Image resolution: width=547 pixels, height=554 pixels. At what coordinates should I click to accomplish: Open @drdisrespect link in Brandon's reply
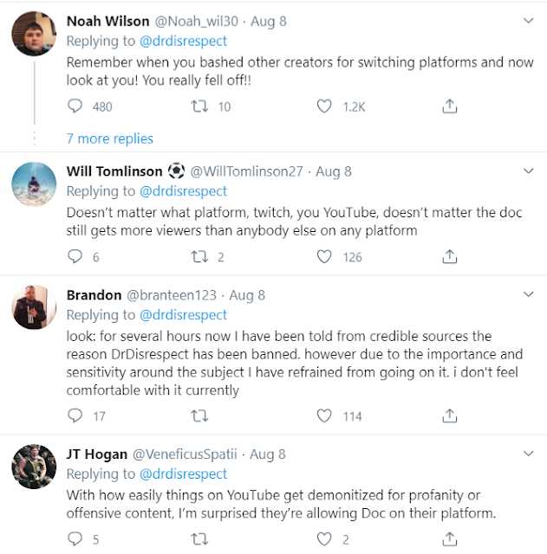point(184,315)
